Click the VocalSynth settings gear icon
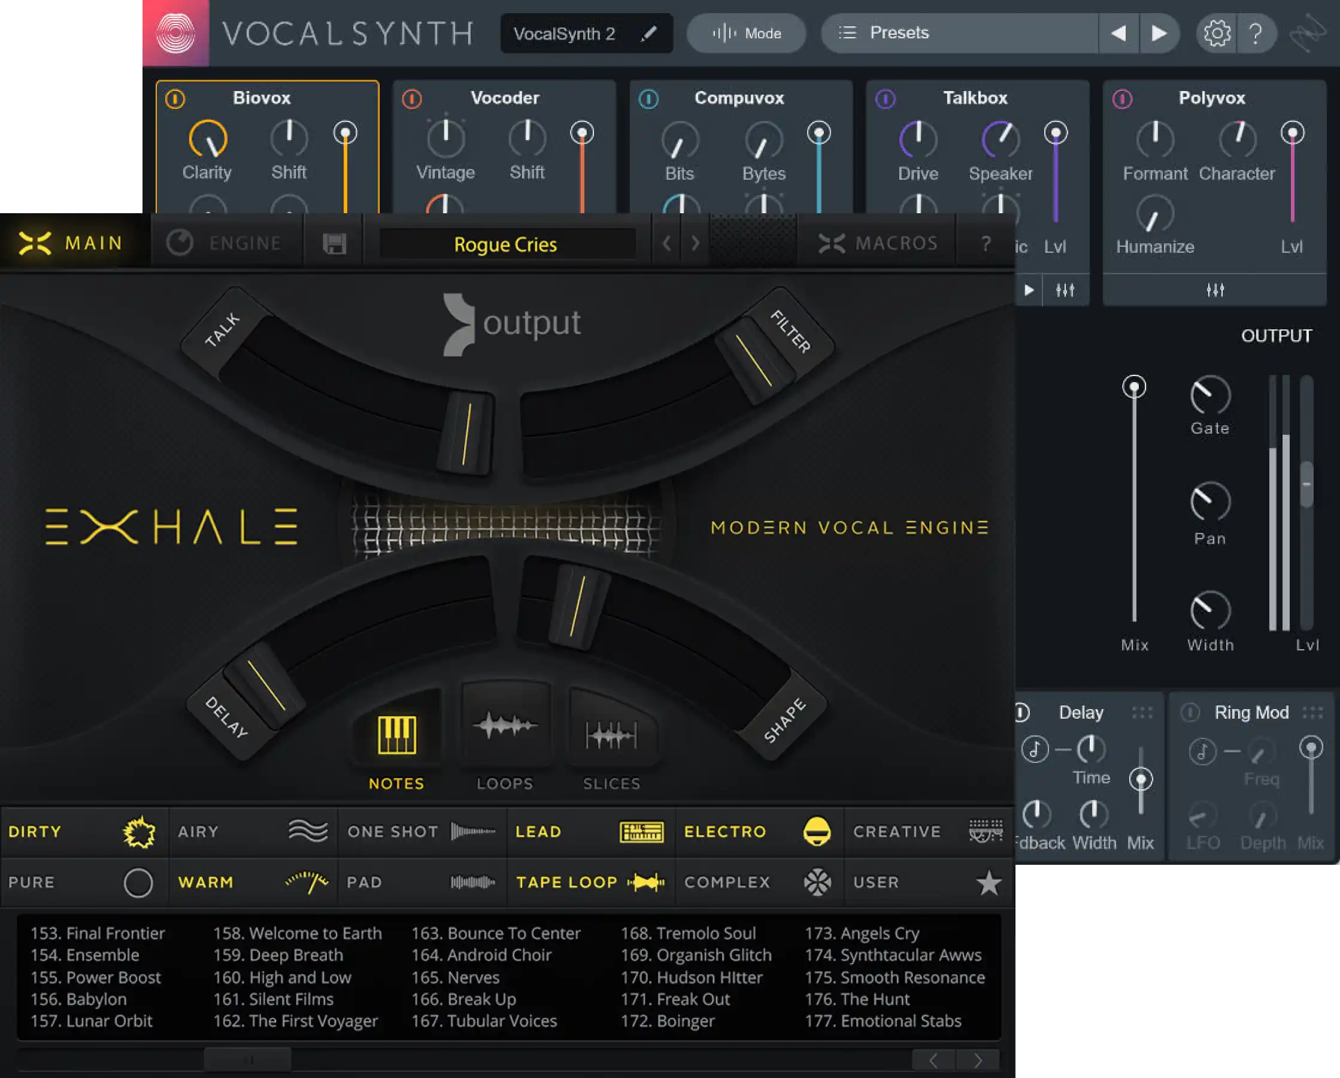Image resolution: width=1340 pixels, height=1078 pixels. pyautogui.click(x=1216, y=33)
